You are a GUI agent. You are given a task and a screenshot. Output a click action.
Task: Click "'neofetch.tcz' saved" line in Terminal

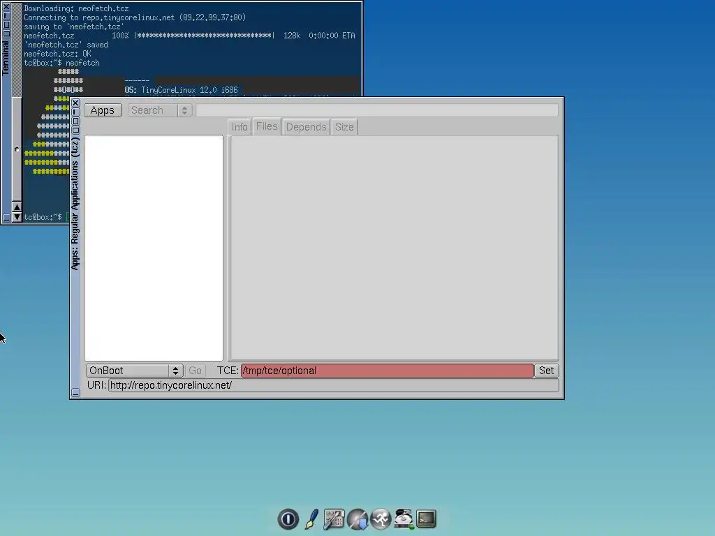tap(66, 45)
